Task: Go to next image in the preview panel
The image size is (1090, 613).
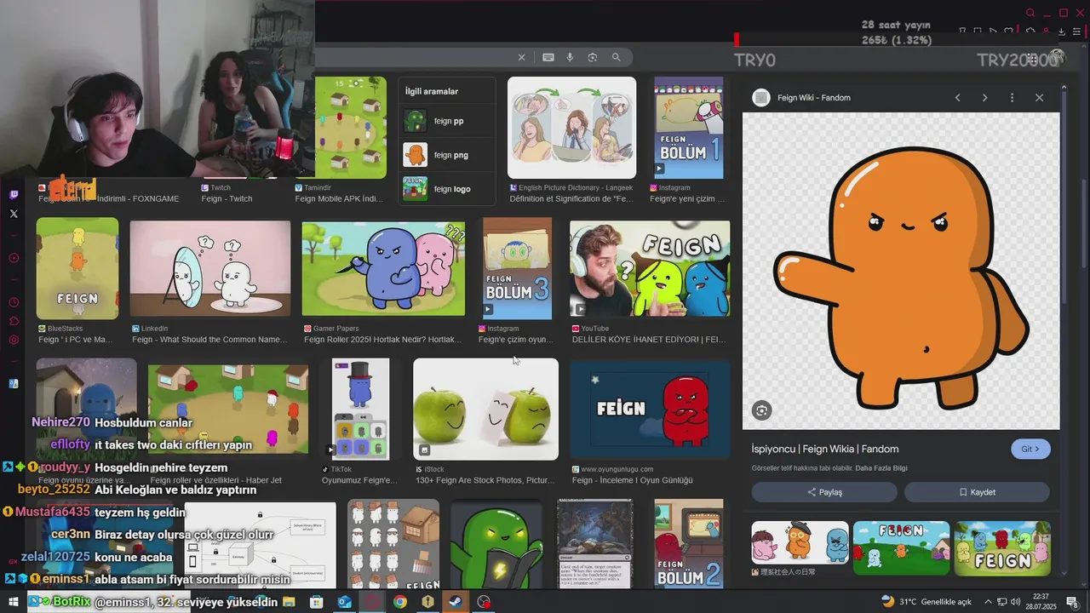Action: pyautogui.click(x=984, y=98)
